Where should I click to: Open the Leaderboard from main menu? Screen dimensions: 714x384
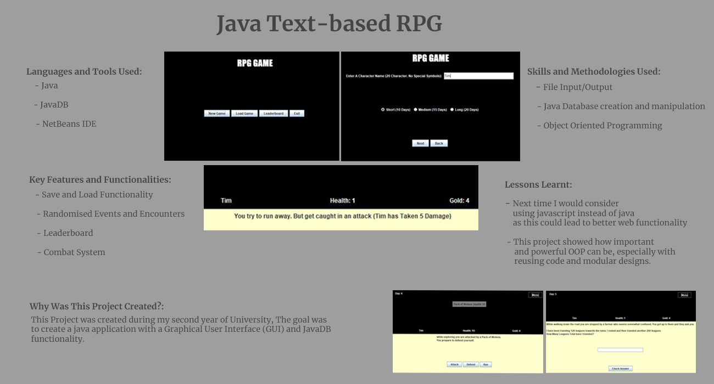click(274, 114)
